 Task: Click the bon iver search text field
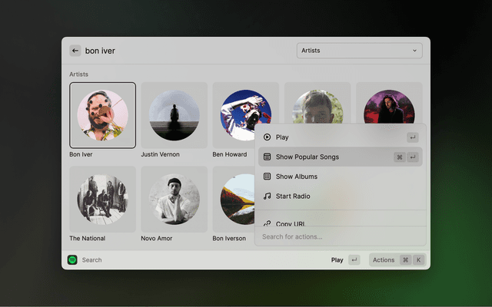184,51
